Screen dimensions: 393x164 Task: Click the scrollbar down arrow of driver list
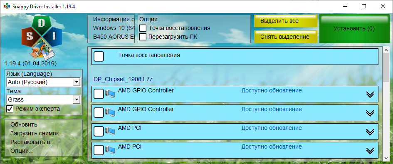(386, 158)
